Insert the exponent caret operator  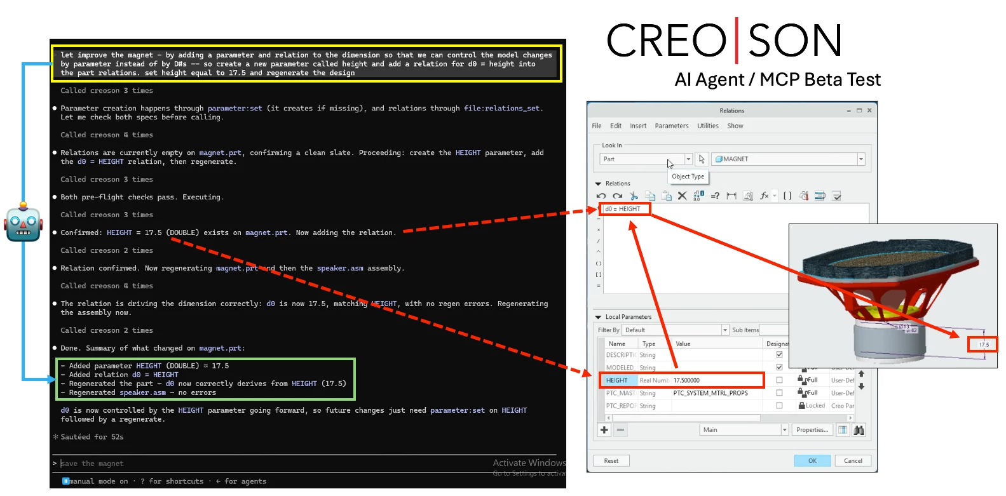point(598,252)
